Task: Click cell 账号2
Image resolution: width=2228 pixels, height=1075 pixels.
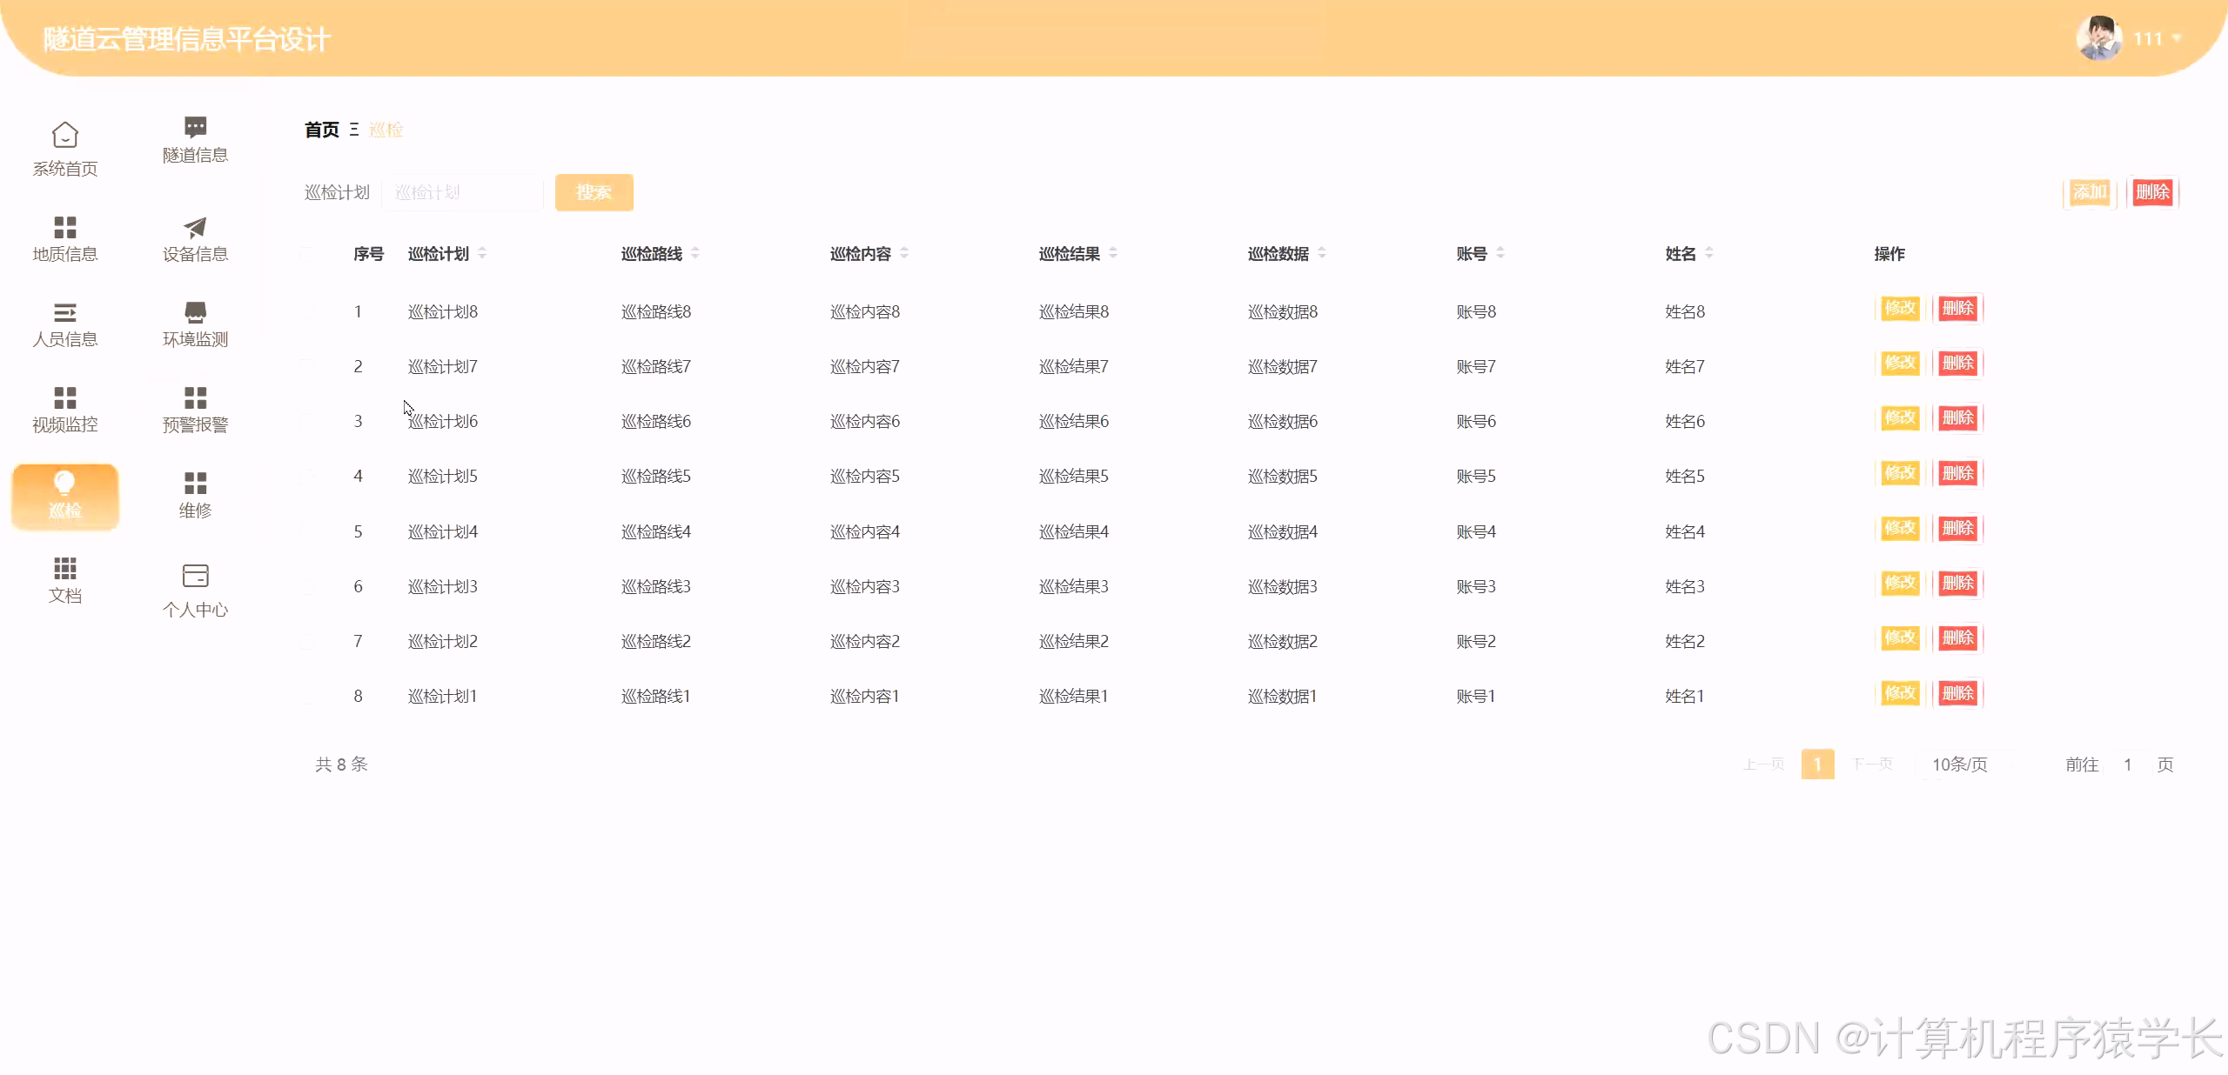Action: coord(1476,641)
